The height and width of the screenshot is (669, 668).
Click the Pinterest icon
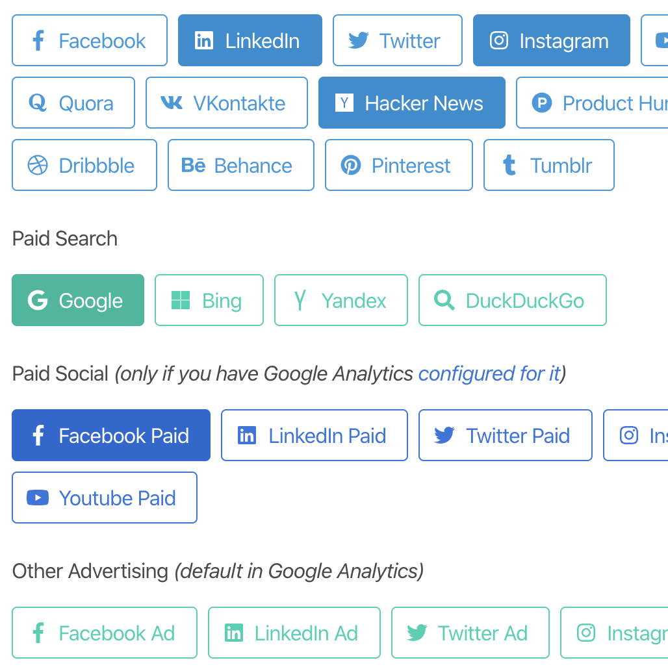[352, 165]
